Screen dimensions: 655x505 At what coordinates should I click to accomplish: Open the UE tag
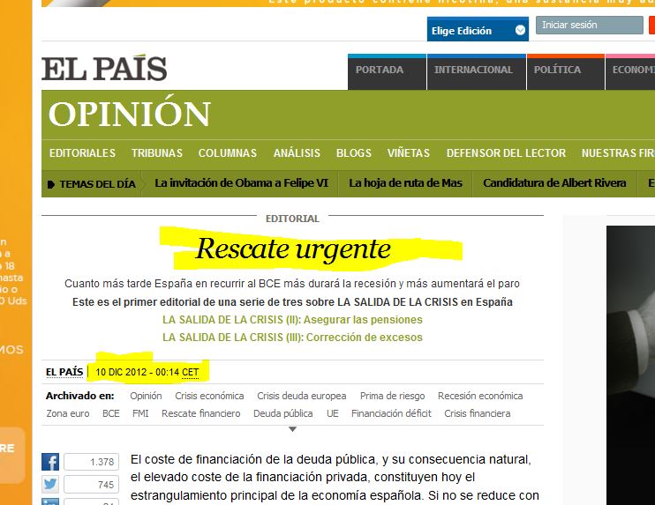[x=333, y=413]
